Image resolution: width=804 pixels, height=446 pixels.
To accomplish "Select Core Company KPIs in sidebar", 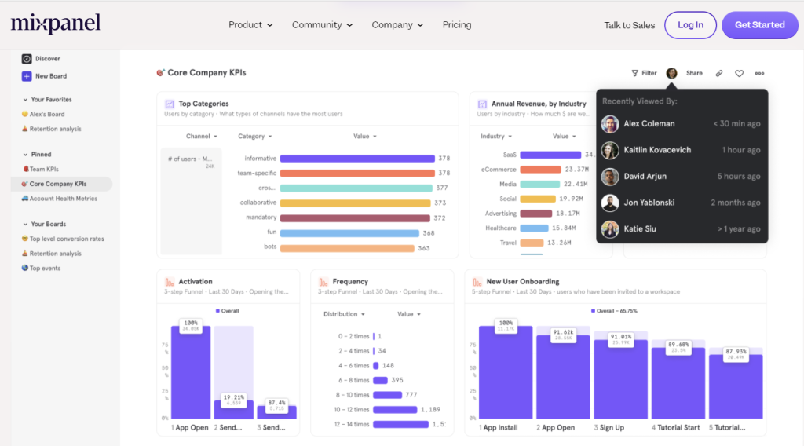I will point(61,184).
